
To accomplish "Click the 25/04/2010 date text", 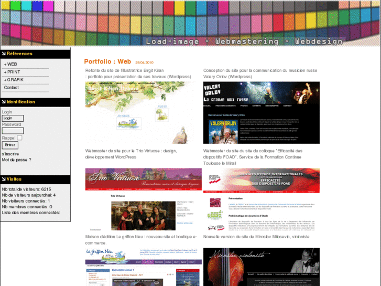I will point(144,62).
